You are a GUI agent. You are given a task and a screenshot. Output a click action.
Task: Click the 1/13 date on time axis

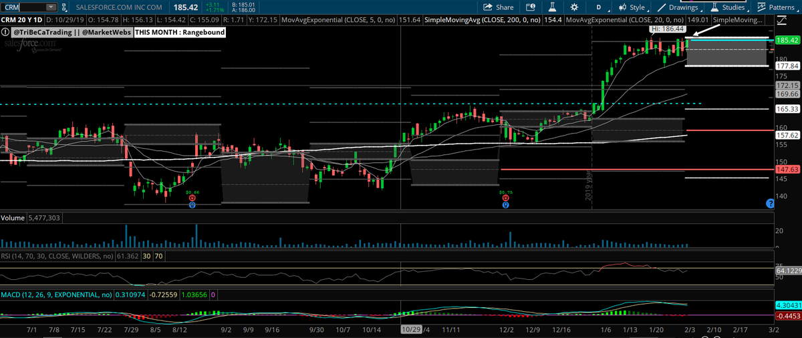pyautogui.click(x=630, y=330)
